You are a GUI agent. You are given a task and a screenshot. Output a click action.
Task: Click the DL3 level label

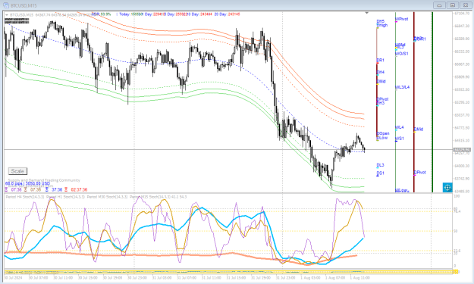click(x=380, y=165)
